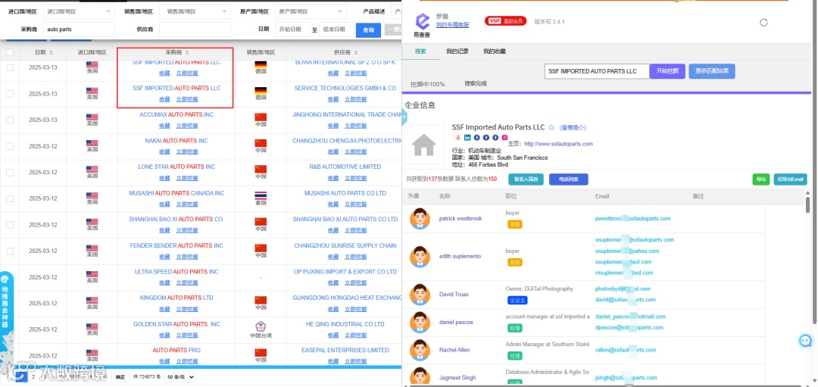Click the sort icon on 采购商 column header

tap(187, 53)
